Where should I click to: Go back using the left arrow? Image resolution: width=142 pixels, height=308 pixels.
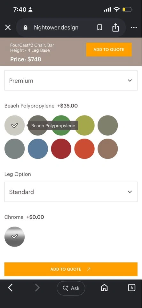point(10,288)
